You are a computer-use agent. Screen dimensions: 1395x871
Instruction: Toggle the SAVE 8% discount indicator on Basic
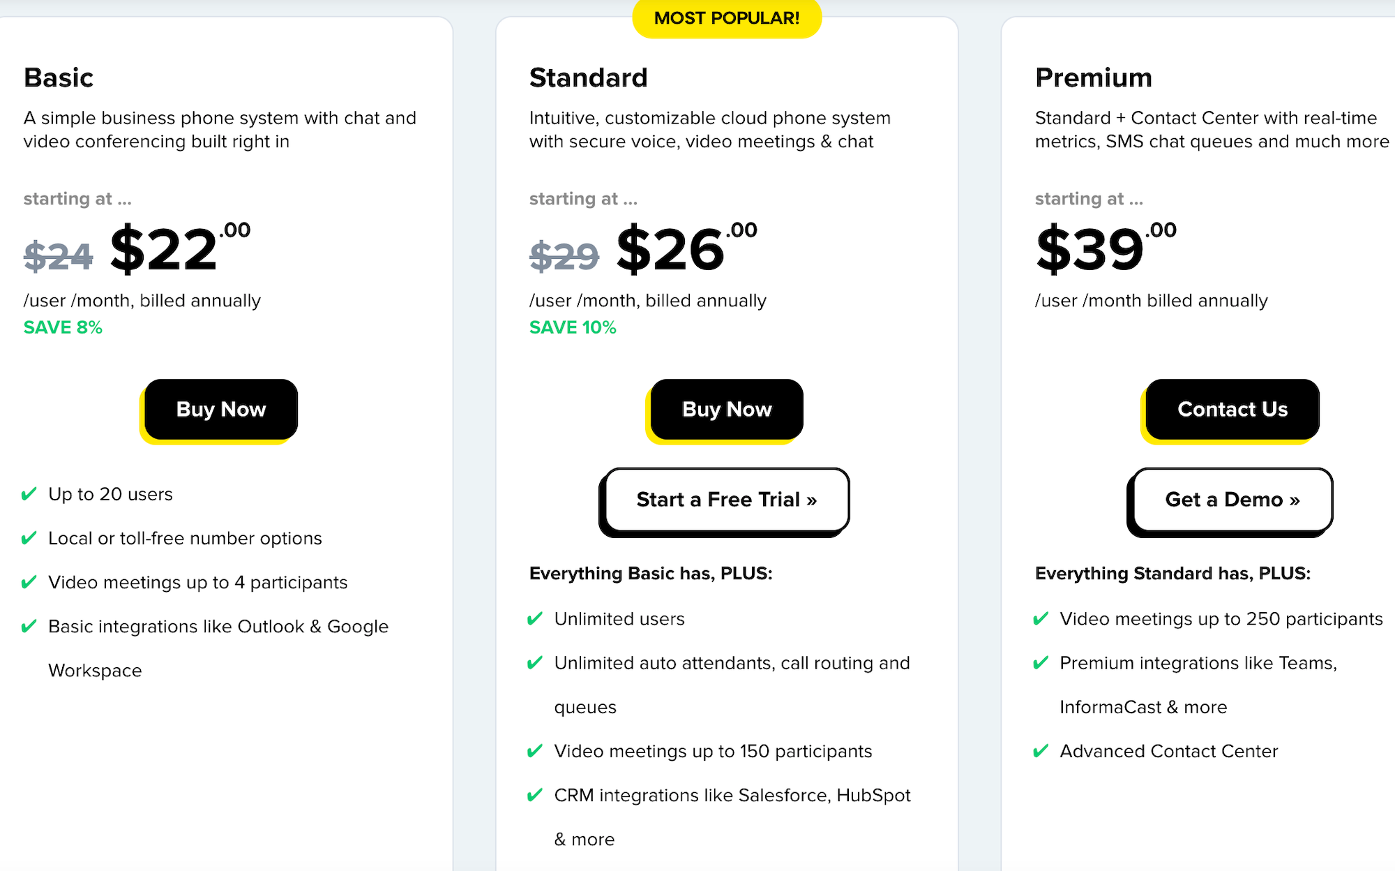[x=62, y=327]
